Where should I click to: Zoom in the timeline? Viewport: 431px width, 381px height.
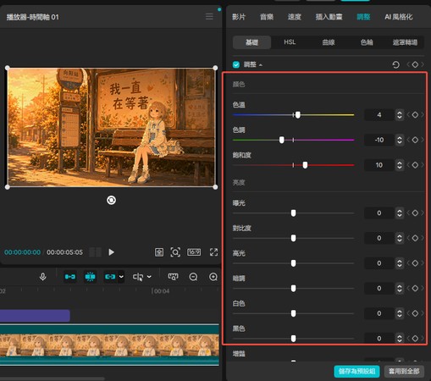pyautogui.click(x=213, y=277)
